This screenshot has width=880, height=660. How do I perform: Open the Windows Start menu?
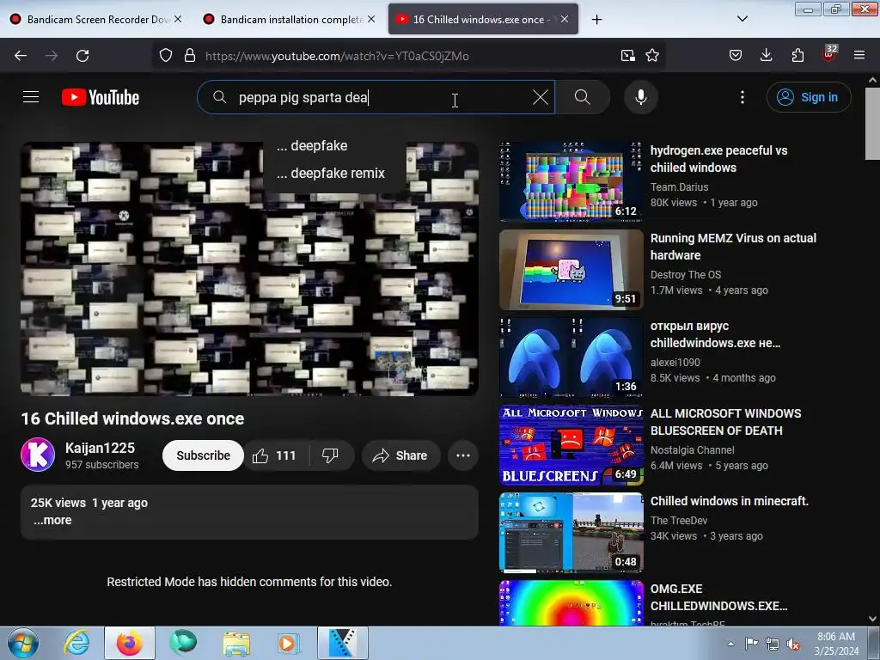pos(22,643)
